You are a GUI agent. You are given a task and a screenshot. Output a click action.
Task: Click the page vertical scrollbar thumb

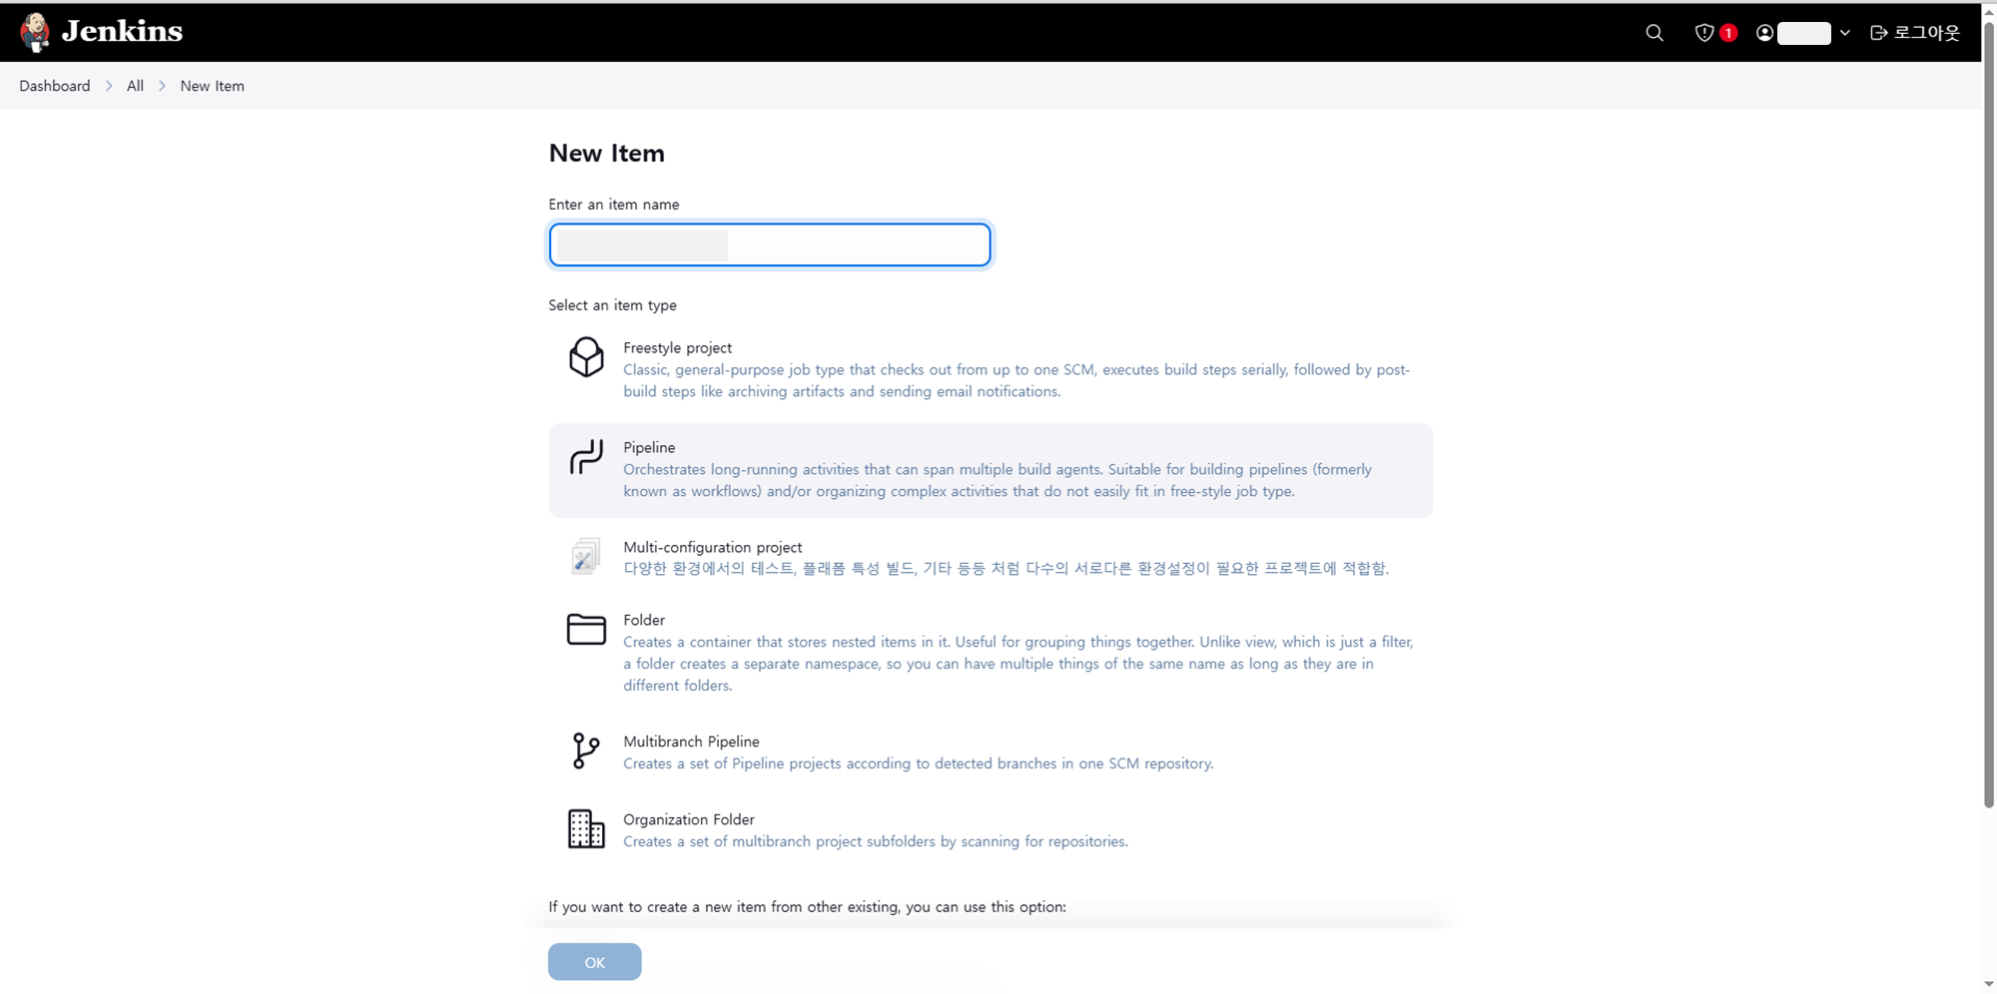pyautogui.click(x=1988, y=414)
